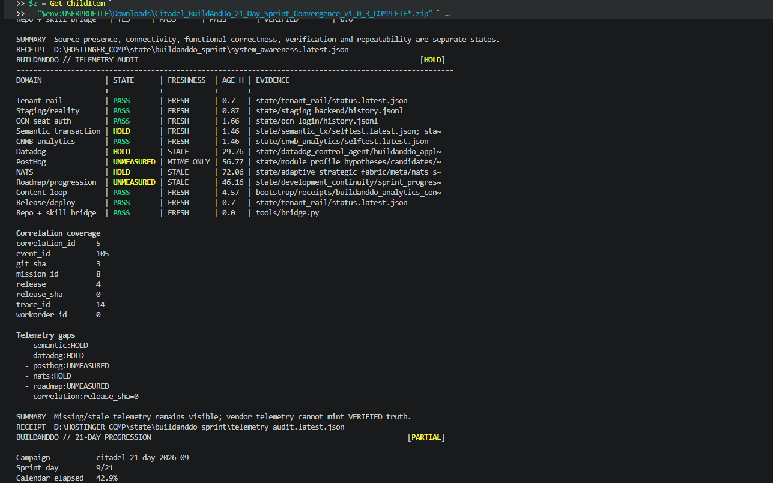The image size is (773, 483).
Task: Open the Citadel_BuildAndDo zip path string
Action: (x=234, y=13)
